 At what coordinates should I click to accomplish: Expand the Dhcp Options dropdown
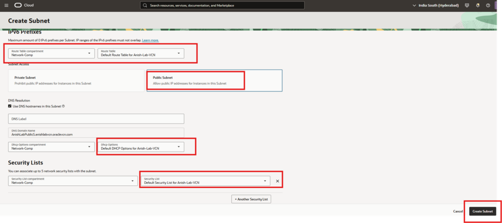[x=141, y=146]
